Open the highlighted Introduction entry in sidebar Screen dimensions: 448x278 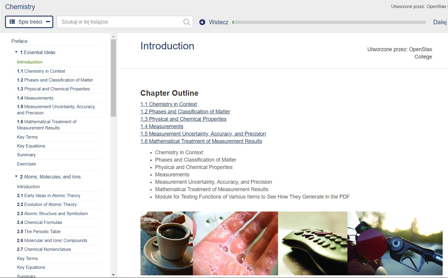(30, 62)
